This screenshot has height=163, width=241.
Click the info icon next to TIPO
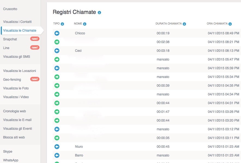point(62,24)
